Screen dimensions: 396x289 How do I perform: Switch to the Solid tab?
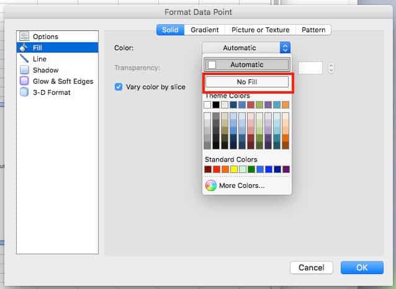170,30
